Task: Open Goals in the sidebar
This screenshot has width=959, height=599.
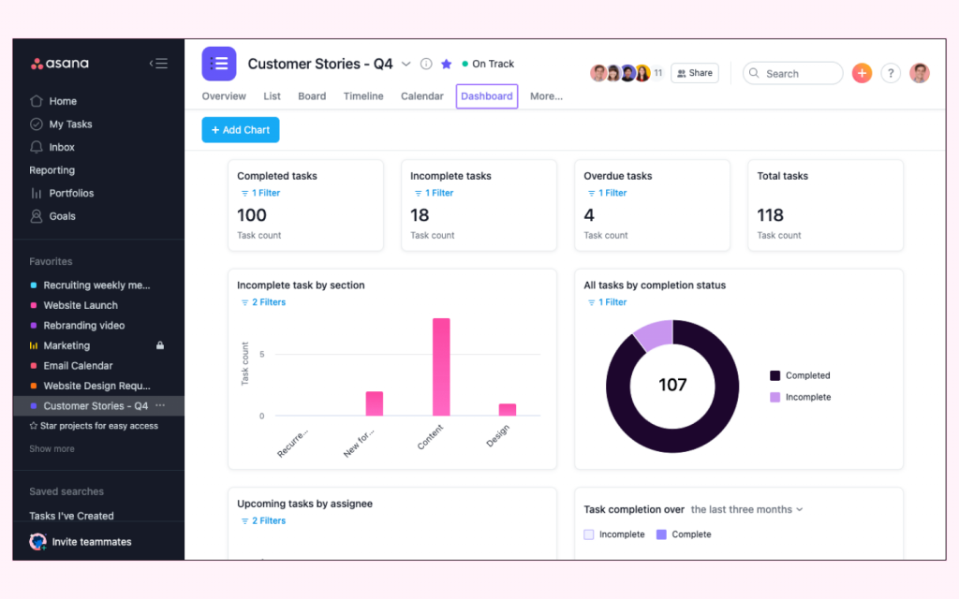Action: [62, 216]
